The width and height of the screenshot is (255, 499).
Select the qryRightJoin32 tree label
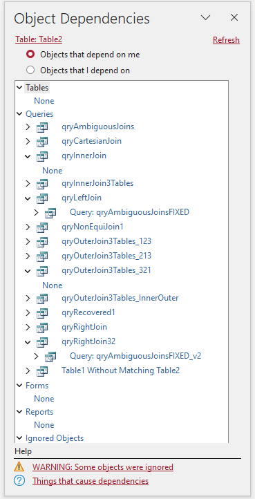[x=89, y=342]
